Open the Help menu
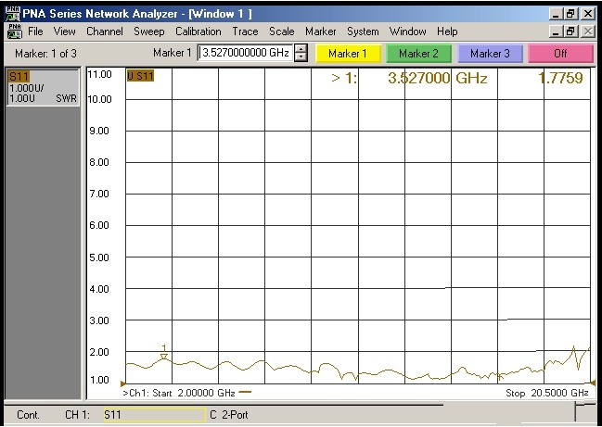Screen dimensions: 602x427 tap(447, 31)
